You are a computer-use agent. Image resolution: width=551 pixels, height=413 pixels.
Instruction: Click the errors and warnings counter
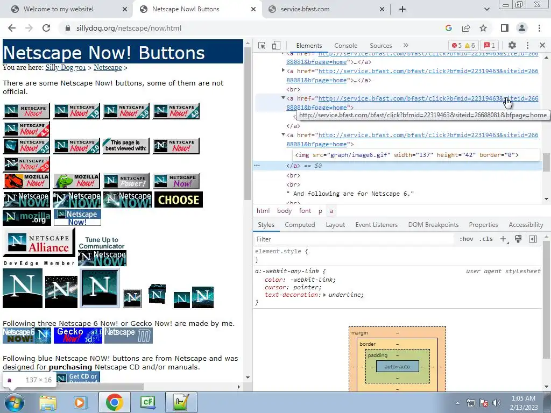click(x=463, y=45)
